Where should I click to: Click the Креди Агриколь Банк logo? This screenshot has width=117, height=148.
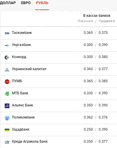[x=7, y=142]
